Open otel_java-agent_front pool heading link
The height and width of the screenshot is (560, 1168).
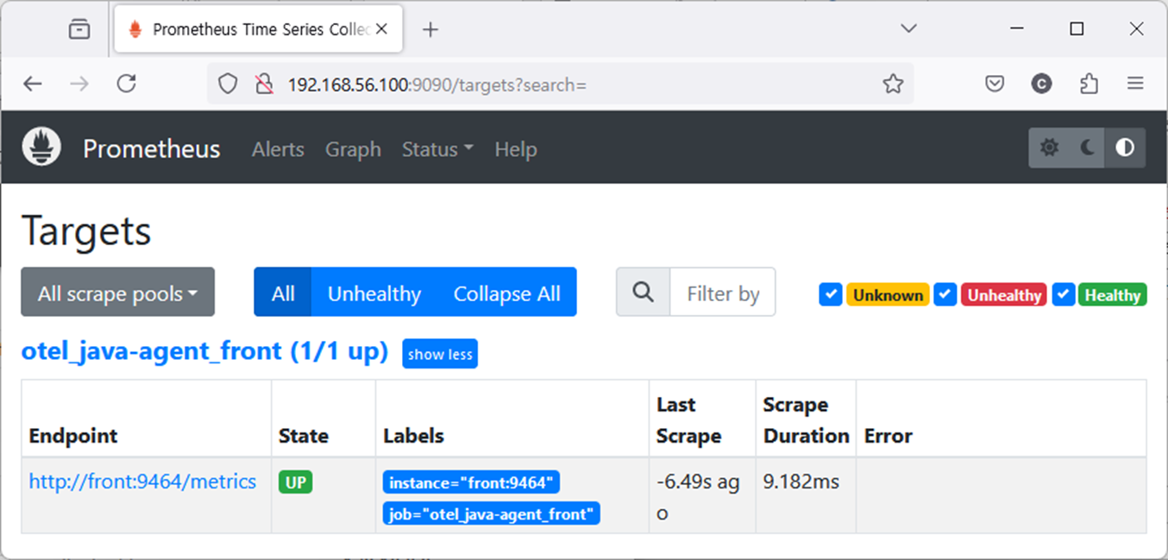pyautogui.click(x=204, y=351)
